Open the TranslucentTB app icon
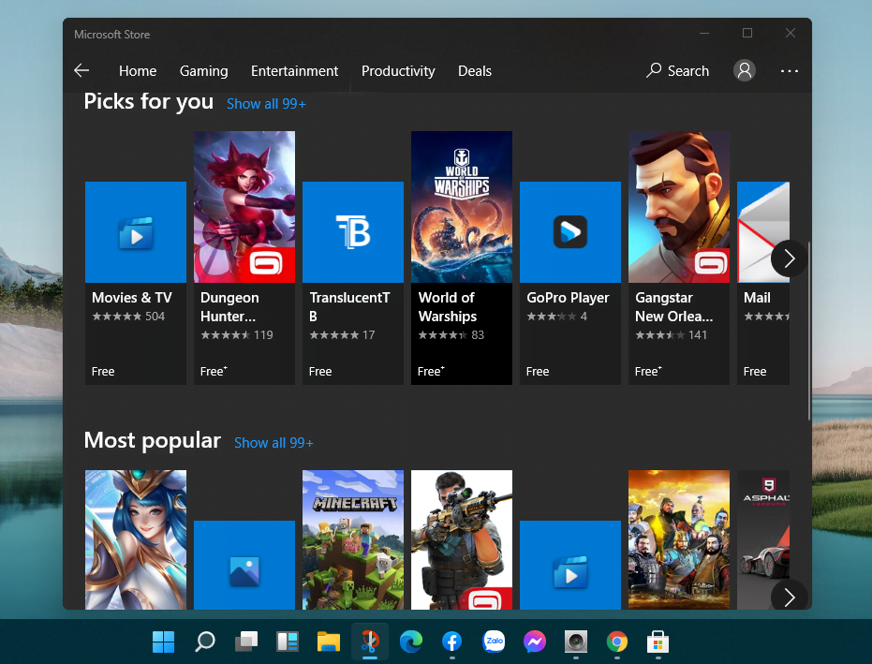 tap(353, 232)
